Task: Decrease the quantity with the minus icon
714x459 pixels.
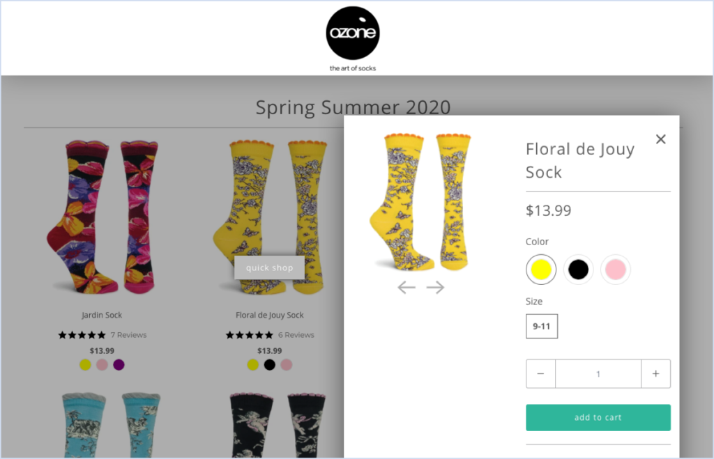Action: click(540, 373)
